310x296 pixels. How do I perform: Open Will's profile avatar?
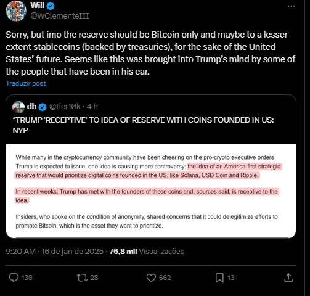click(x=16, y=11)
